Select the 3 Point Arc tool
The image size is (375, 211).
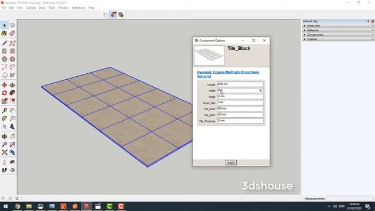pos(4,75)
